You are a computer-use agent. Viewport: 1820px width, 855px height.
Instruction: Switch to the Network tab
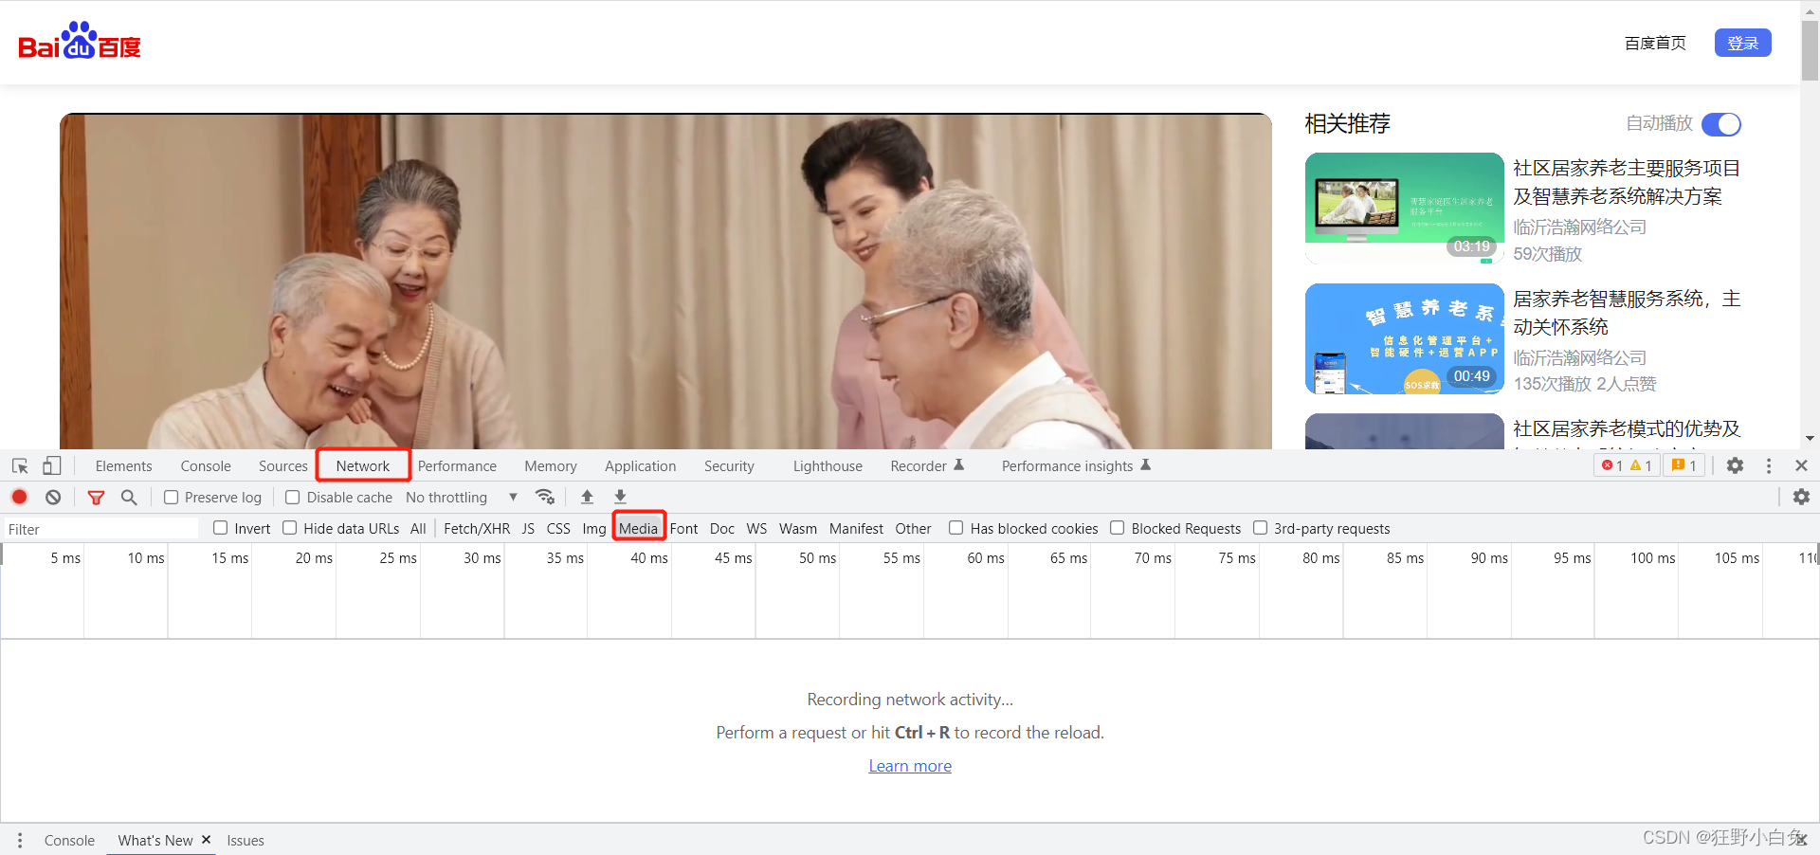[x=363, y=465]
